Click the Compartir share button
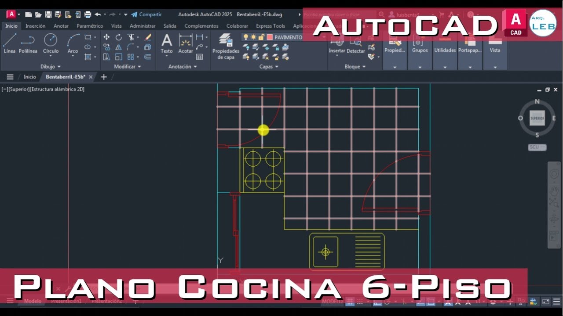 146,14
